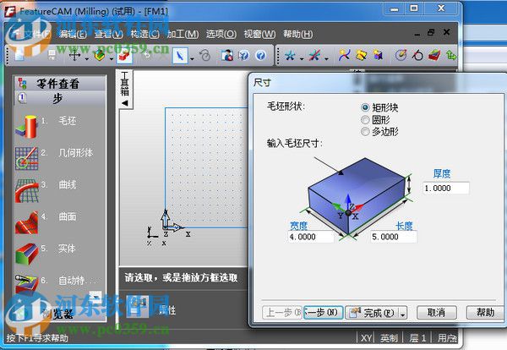The height and width of the screenshot is (350, 507).
Task: Open the Solids (实体) step icon
Action: pyautogui.click(x=26, y=254)
